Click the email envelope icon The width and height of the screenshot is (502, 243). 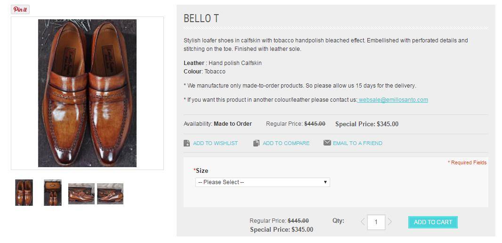327,143
